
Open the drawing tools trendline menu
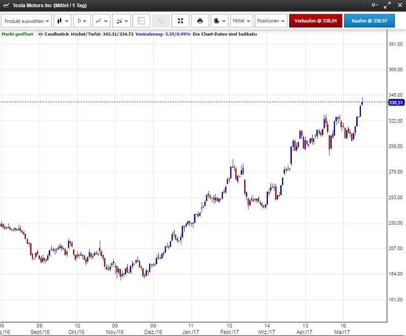point(102,21)
